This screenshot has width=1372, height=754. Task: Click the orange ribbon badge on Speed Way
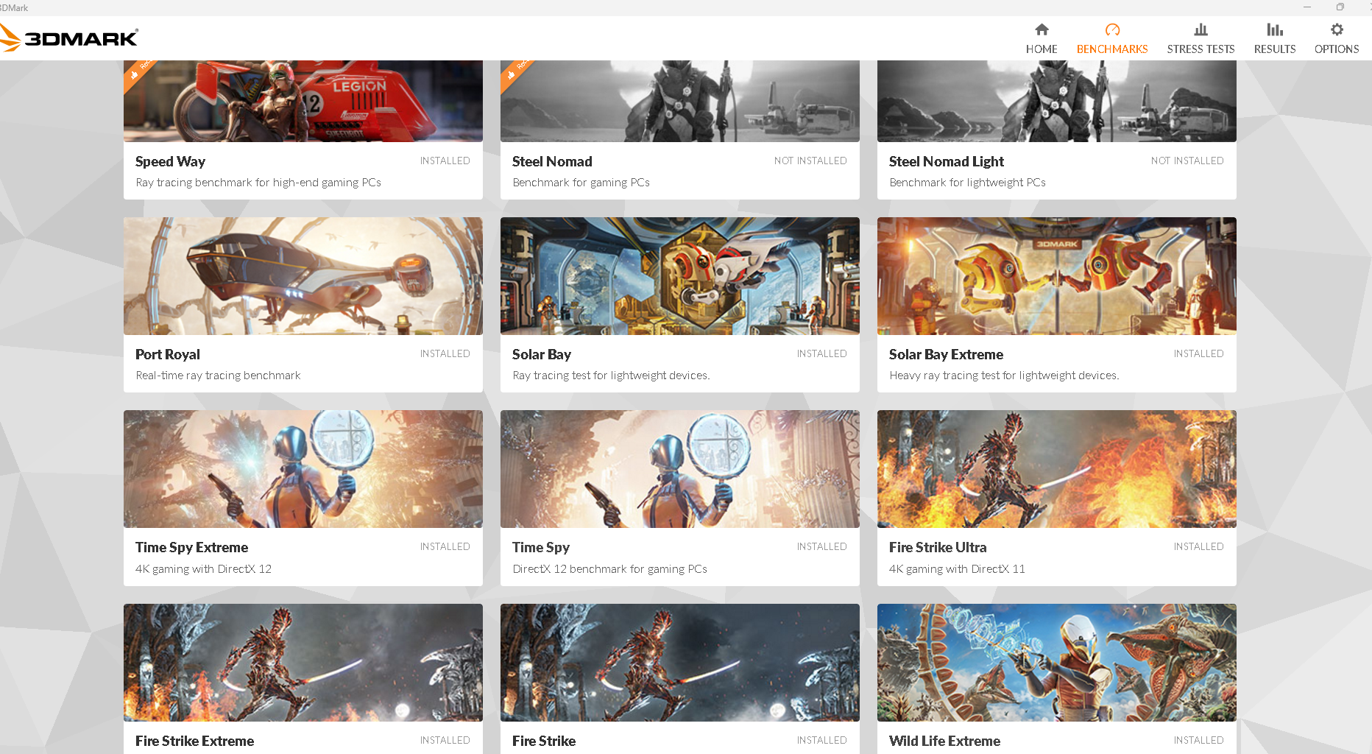138,72
